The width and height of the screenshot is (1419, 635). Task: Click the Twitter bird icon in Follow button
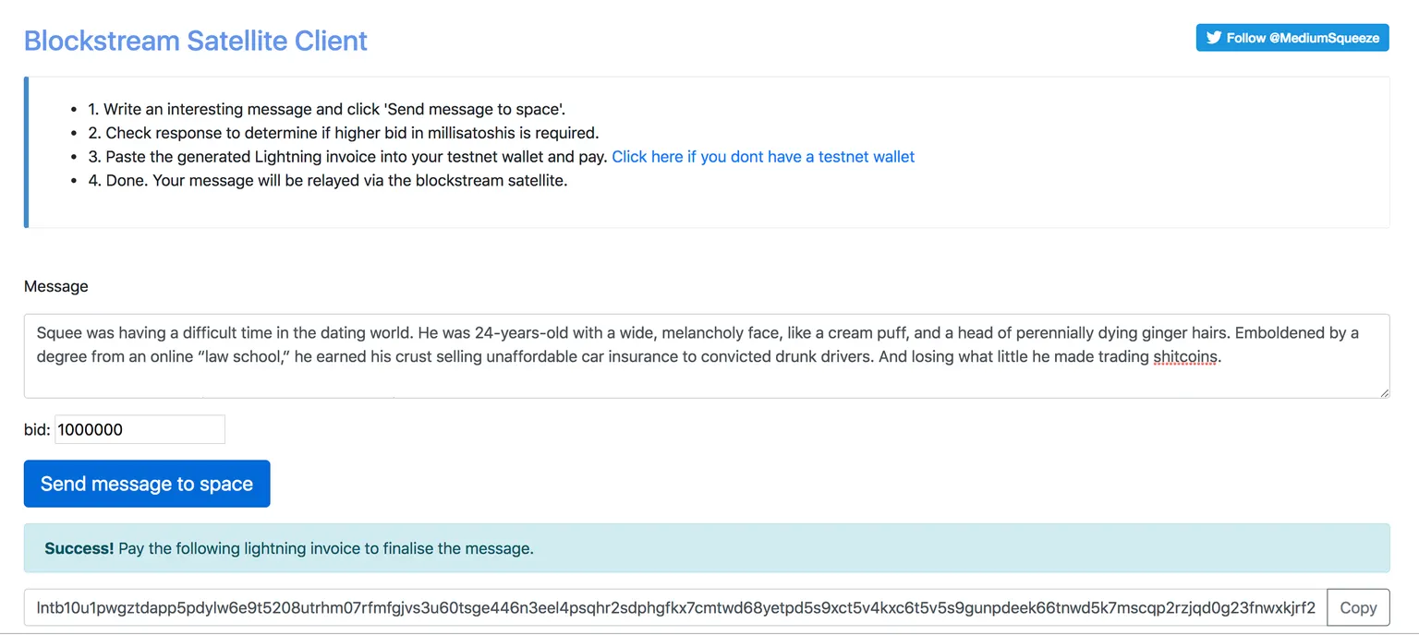[1214, 38]
